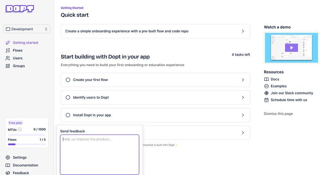The width and height of the screenshot is (326, 175).
Task: Click the '0 / 1000' MTUs value
Action: (x=39, y=129)
